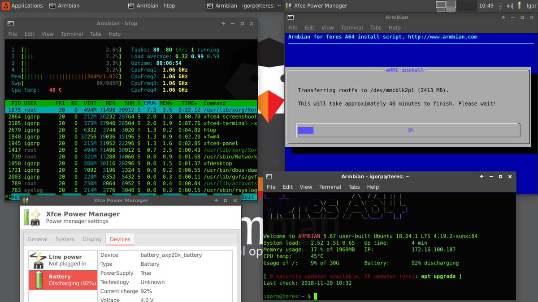Open the Wi-Fi network indicator
Screen dimensions: 538x302
500,6
